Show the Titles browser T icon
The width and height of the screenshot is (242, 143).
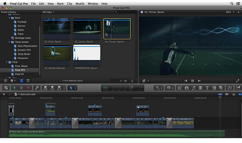(207, 88)
